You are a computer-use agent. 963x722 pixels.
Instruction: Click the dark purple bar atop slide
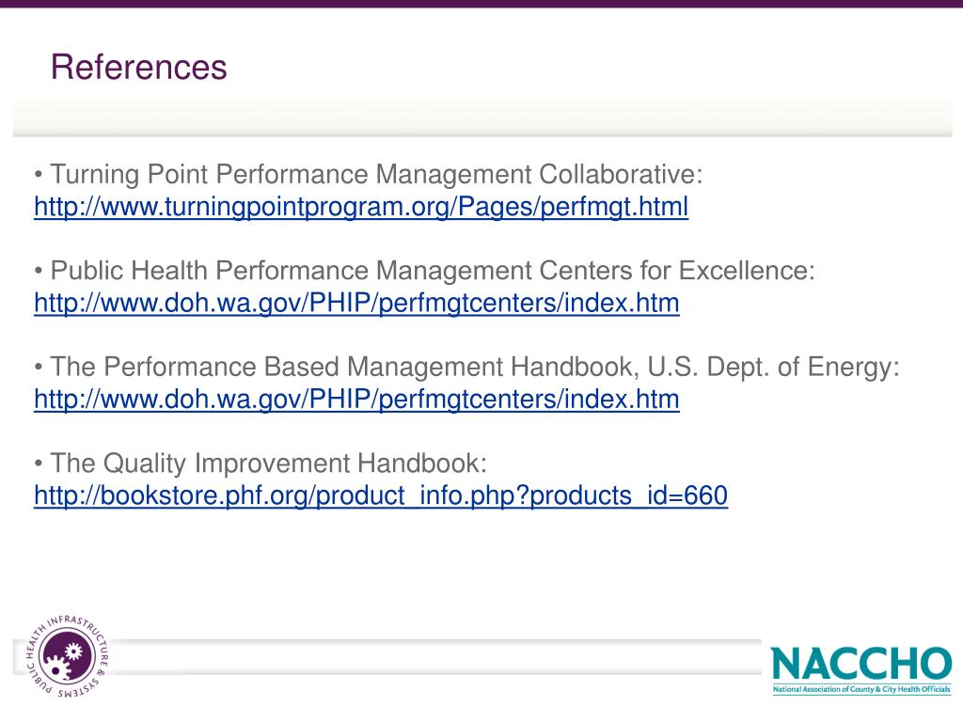481,4
